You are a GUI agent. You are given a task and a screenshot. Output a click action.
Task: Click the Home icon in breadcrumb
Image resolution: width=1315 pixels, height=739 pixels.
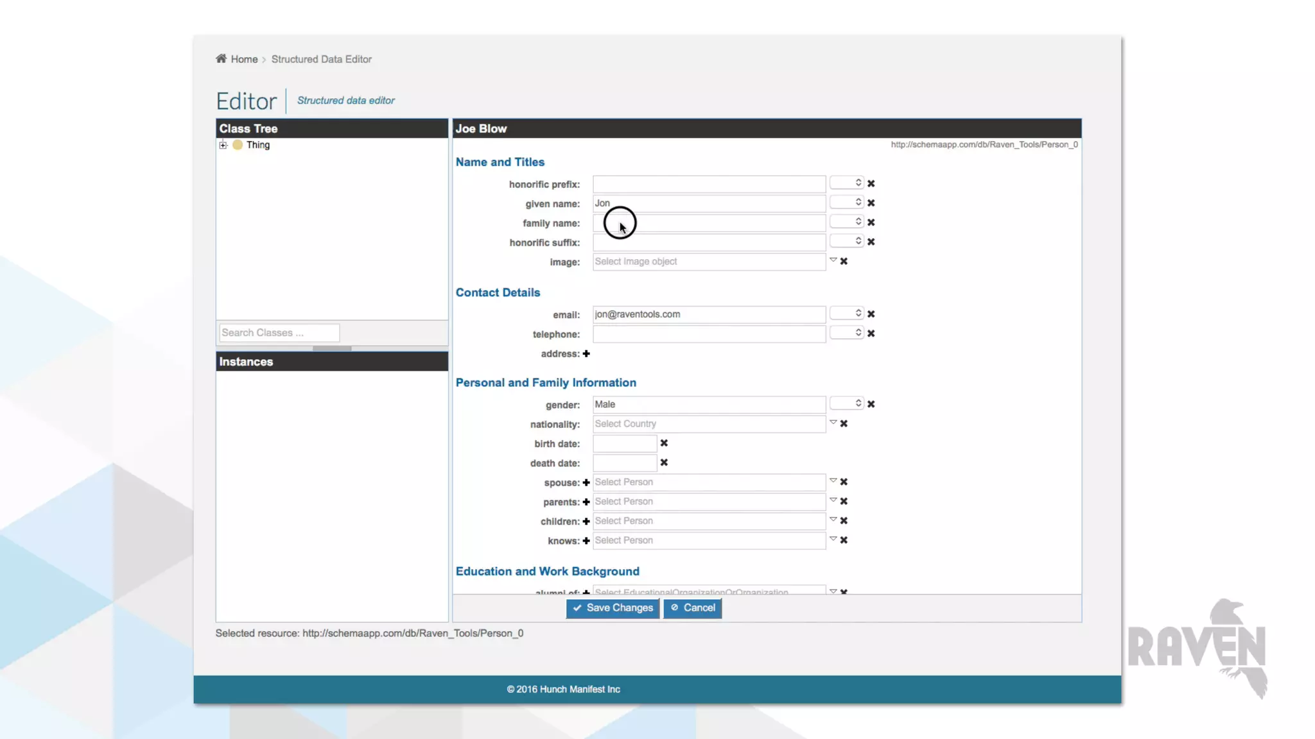(221, 58)
